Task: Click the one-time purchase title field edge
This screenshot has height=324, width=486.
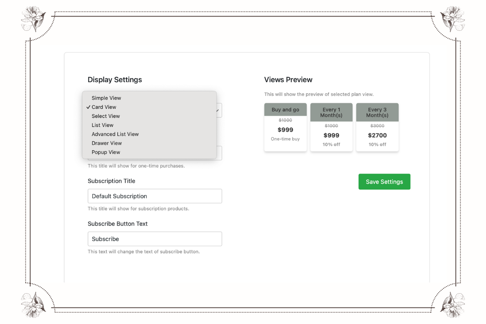Action: (x=219, y=153)
